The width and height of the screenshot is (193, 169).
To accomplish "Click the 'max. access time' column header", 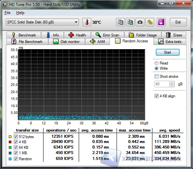I will [135, 130].
